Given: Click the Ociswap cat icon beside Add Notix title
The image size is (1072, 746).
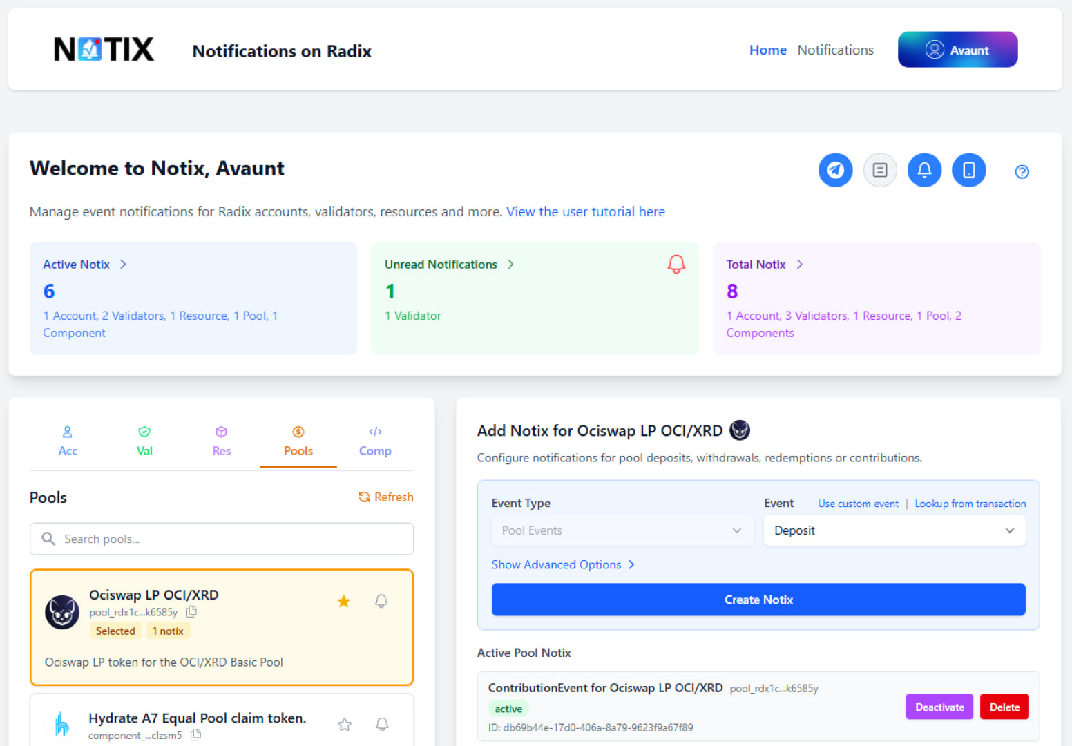Looking at the screenshot, I should tap(740, 430).
